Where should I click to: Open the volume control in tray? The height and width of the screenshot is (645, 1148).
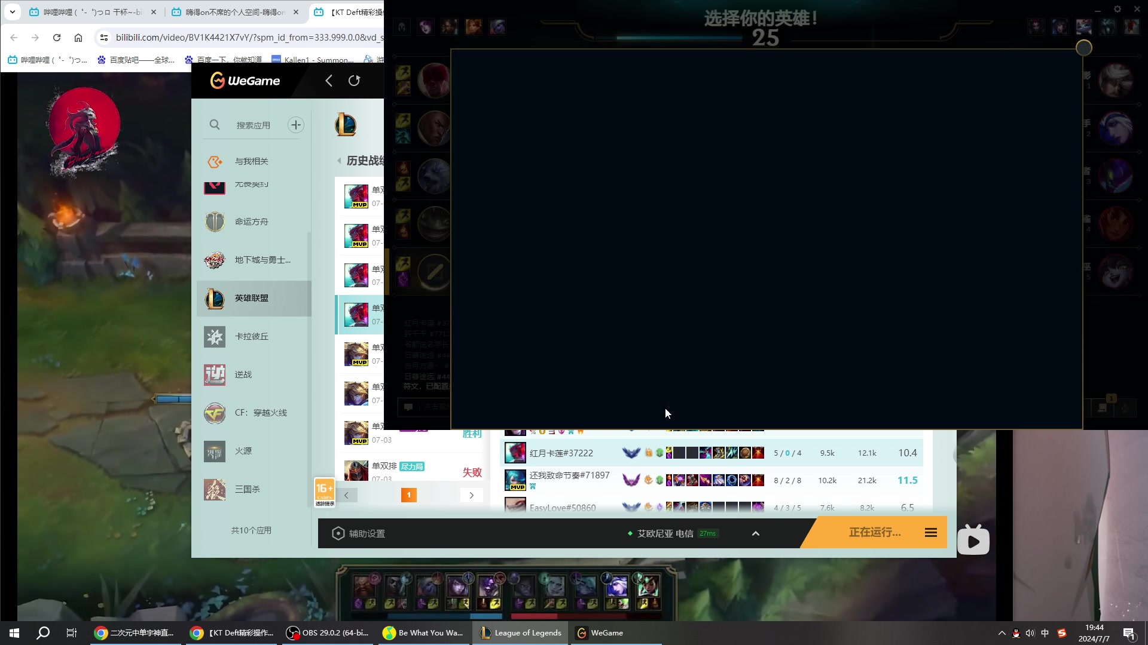click(1030, 633)
